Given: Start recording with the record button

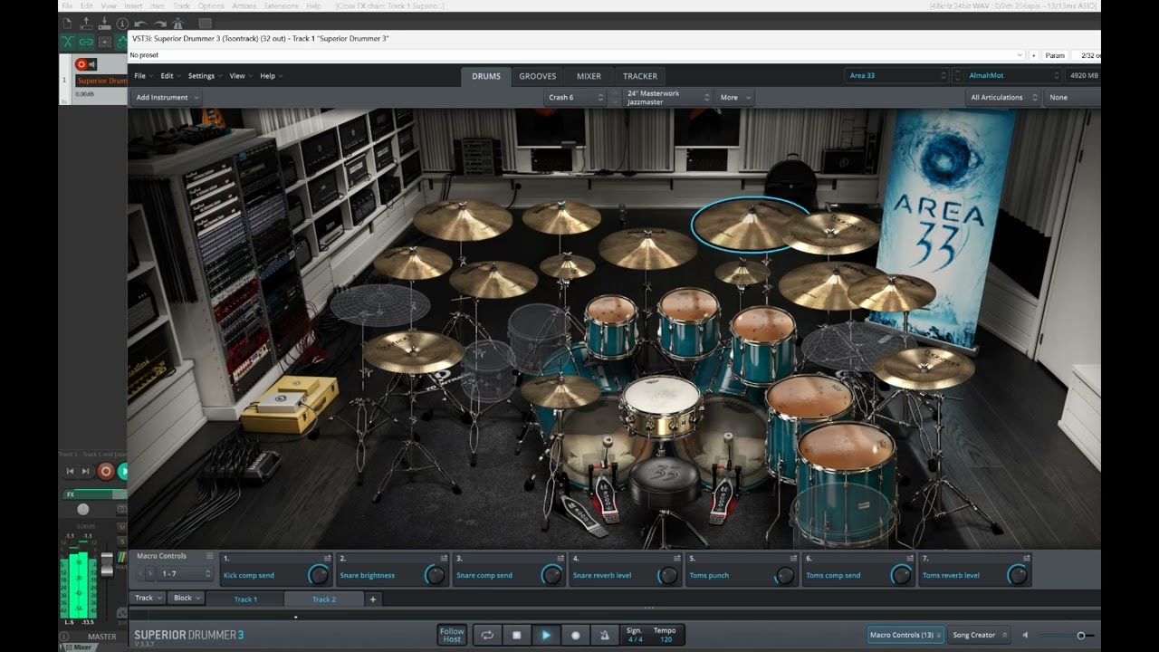Looking at the screenshot, I should [x=575, y=635].
